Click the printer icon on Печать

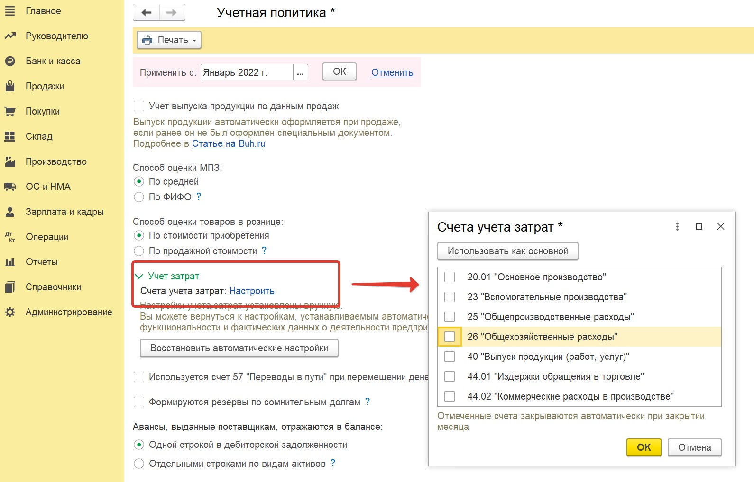click(147, 40)
